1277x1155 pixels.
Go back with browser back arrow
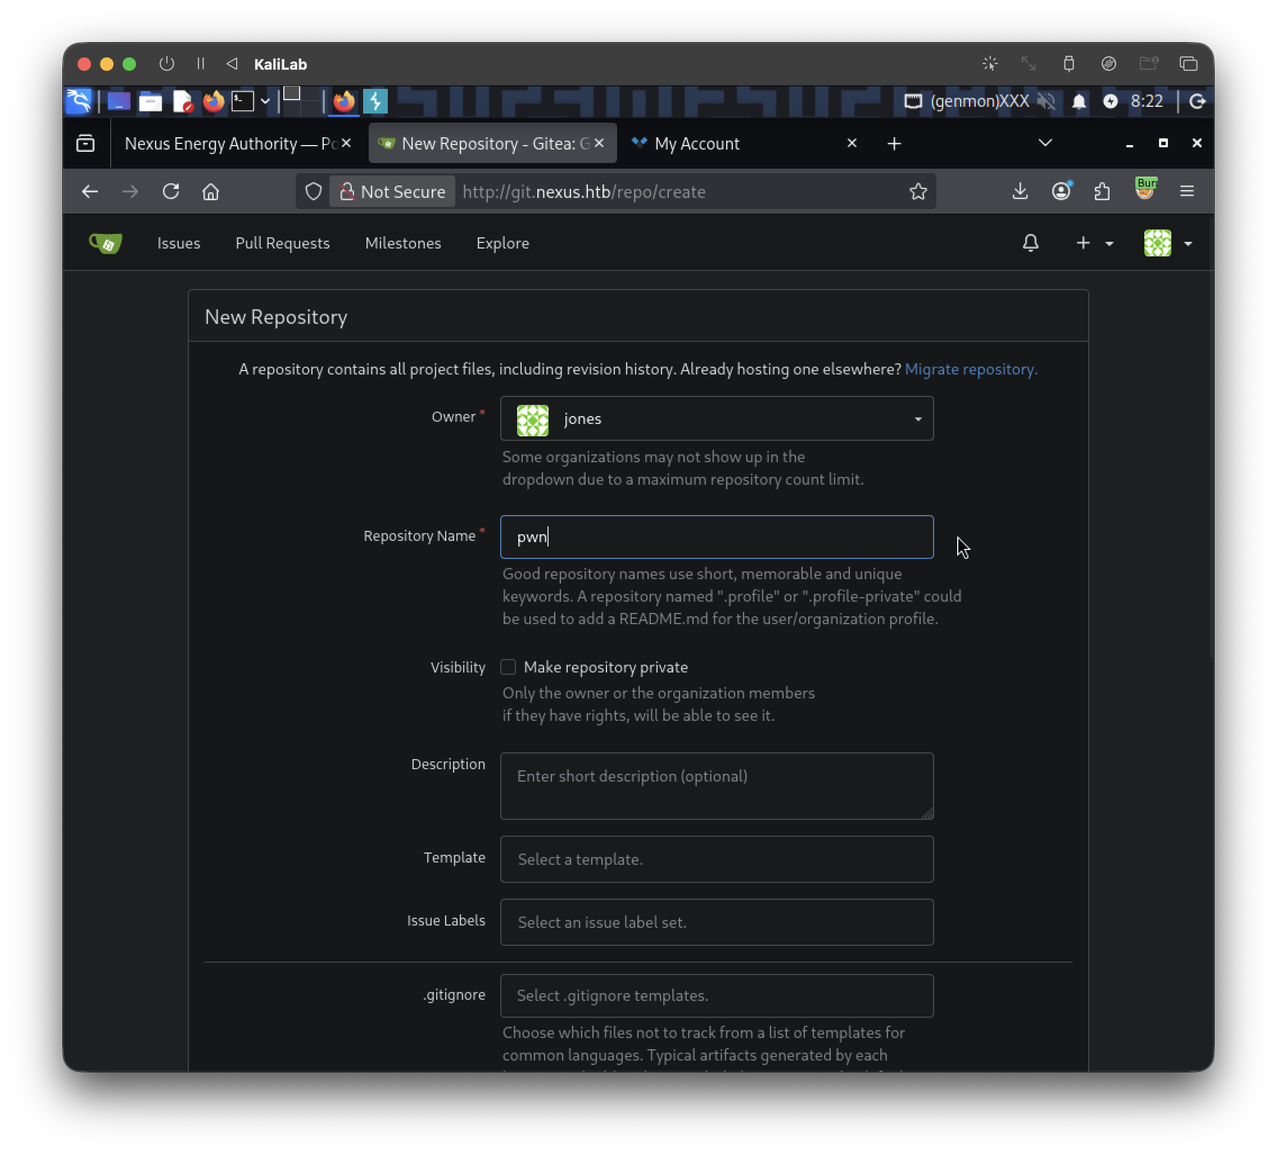pyautogui.click(x=89, y=191)
